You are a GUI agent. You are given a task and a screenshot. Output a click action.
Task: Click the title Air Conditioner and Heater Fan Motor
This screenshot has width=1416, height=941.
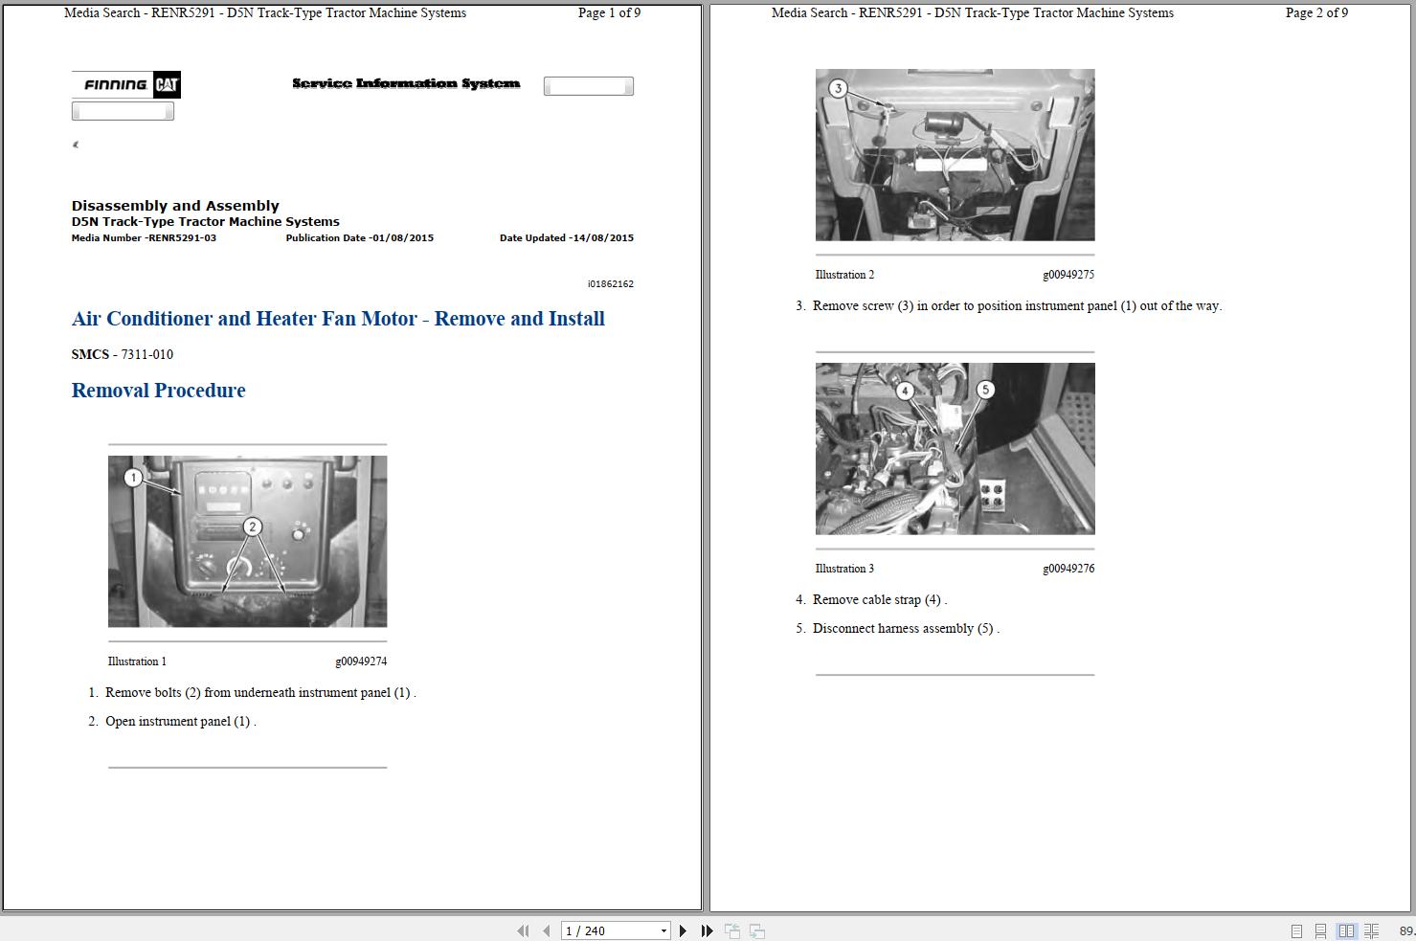[338, 319]
